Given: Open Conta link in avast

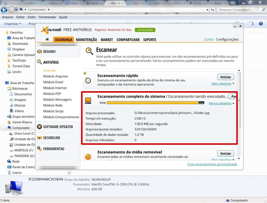Looking at the screenshot, I should click(209, 40).
